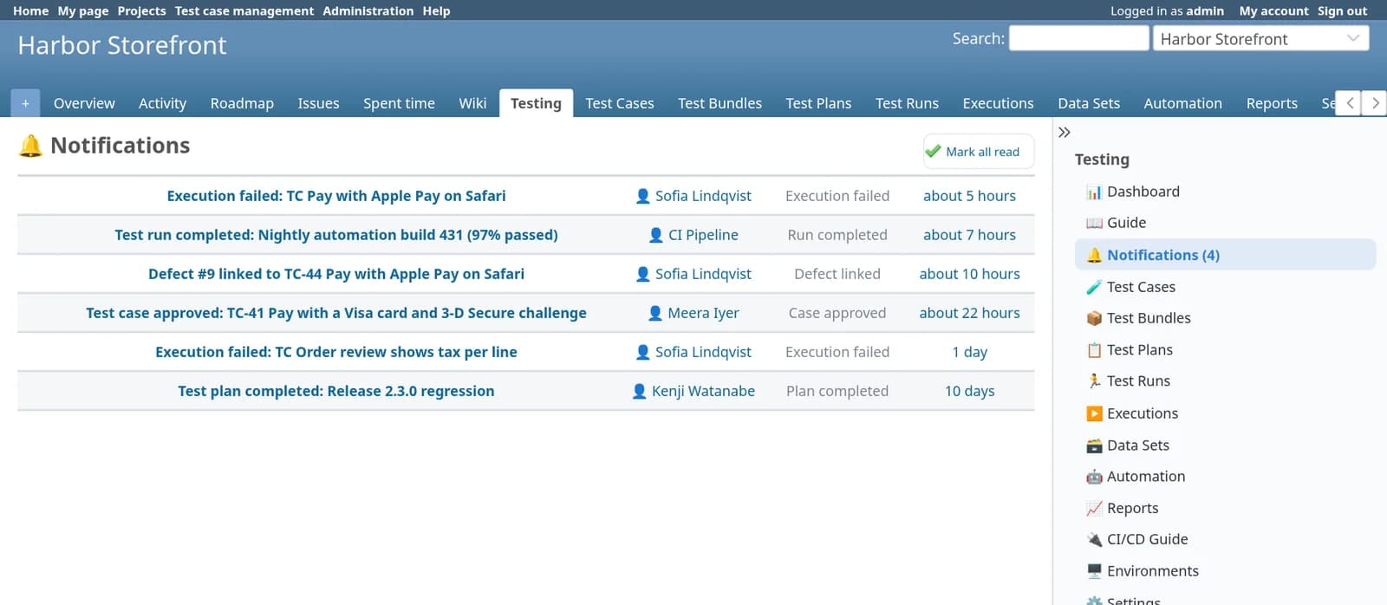
Task: Click the robot icon beside Automation
Action: [x=1094, y=477]
